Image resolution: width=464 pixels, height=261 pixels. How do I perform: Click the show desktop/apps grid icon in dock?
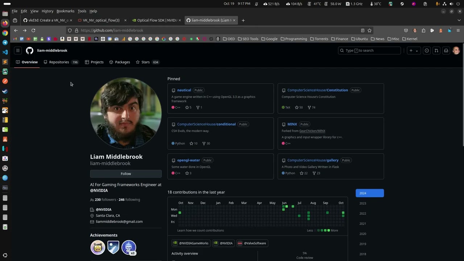point(5,255)
